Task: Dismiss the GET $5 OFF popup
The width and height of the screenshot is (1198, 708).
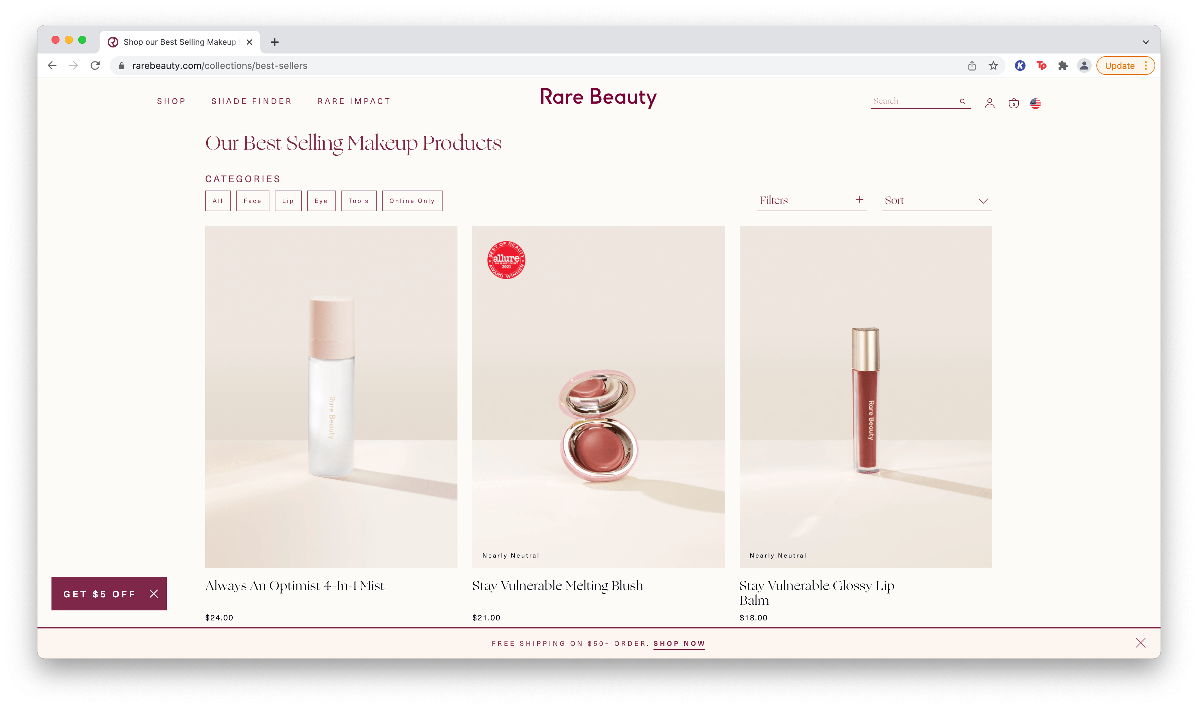Action: [x=153, y=593]
